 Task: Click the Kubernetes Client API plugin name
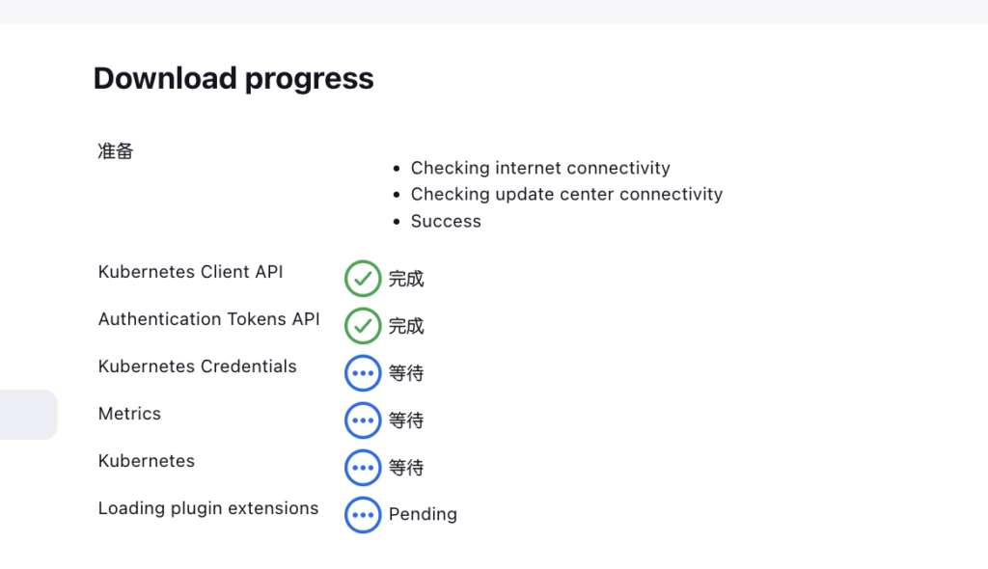(x=191, y=272)
